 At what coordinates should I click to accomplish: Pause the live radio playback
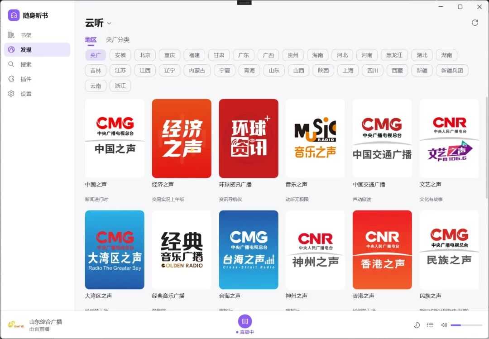coord(245,321)
